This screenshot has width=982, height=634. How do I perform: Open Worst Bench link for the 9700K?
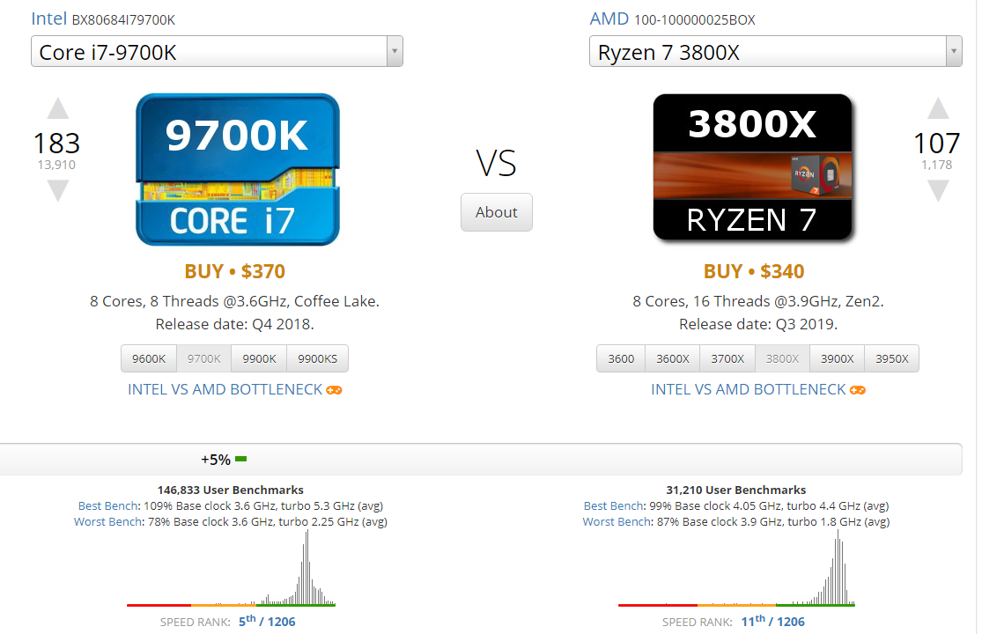(107, 521)
